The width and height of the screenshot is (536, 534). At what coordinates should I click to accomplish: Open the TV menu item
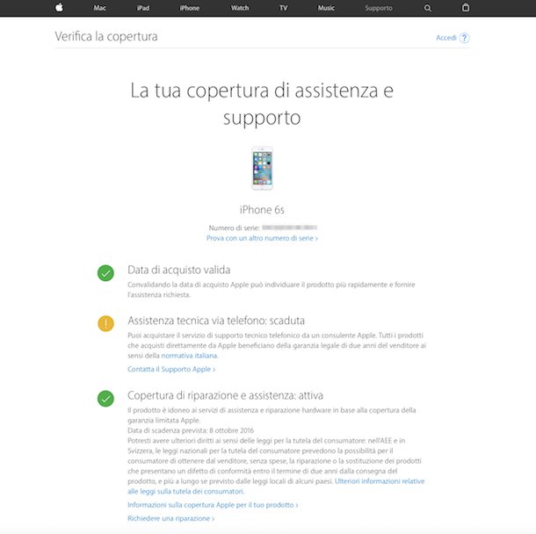284,8
